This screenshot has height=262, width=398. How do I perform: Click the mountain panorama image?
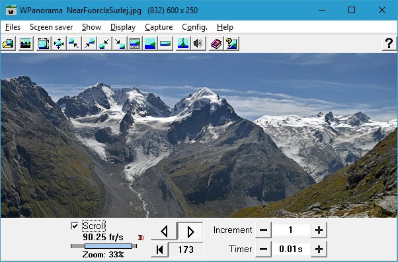point(199,135)
